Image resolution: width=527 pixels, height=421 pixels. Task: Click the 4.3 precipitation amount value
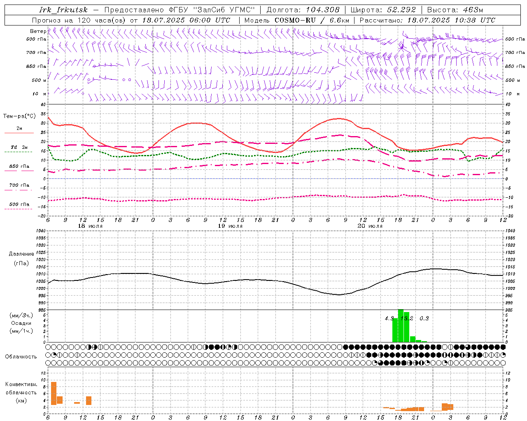tap(389, 318)
